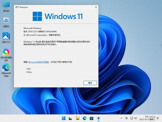162x122 pixels.
Task: Click the 确定 button in the dialog
Action: (x=90, y=83)
